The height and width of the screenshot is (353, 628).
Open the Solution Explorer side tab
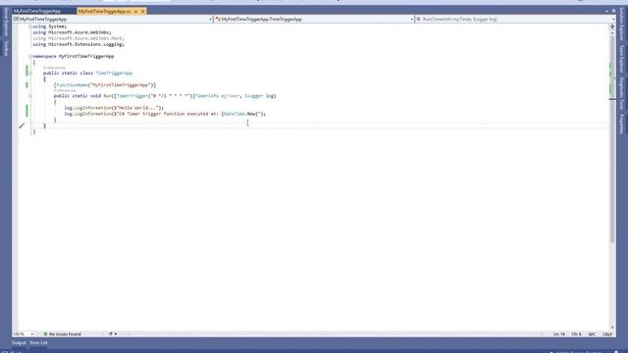622,24
